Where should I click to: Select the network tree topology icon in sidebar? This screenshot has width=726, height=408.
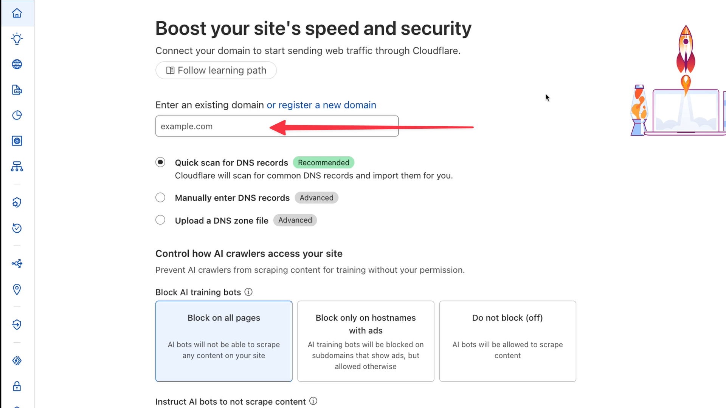click(17, 167)
